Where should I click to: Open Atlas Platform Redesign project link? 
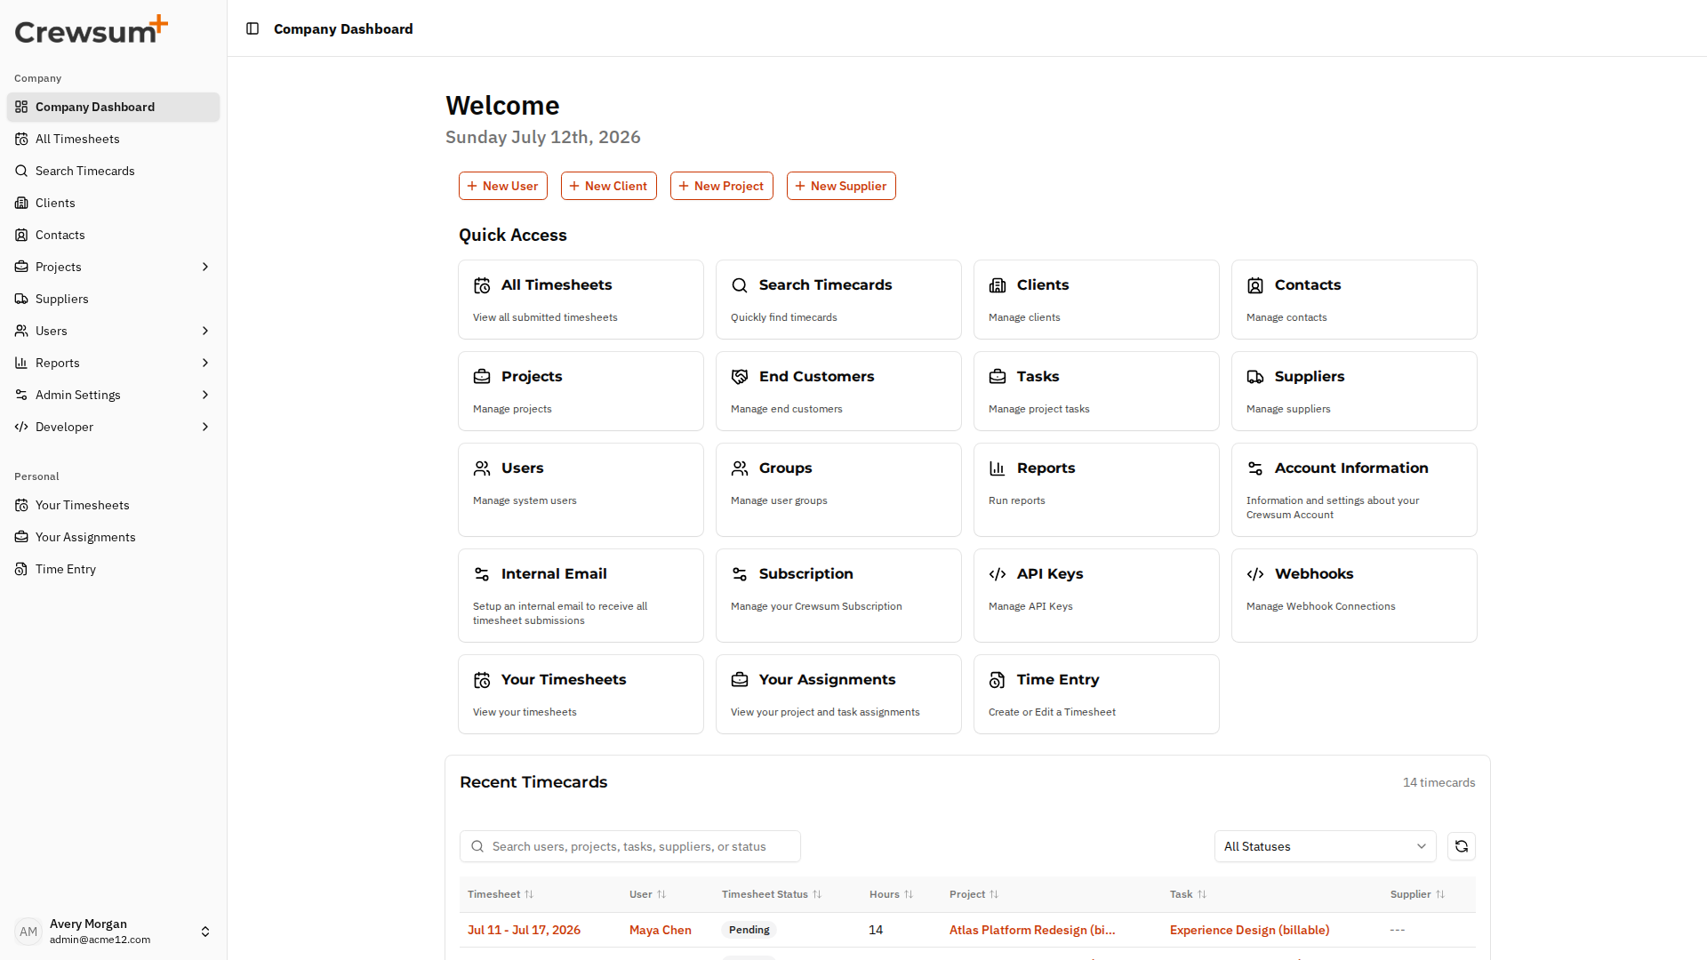[1032, 930]
